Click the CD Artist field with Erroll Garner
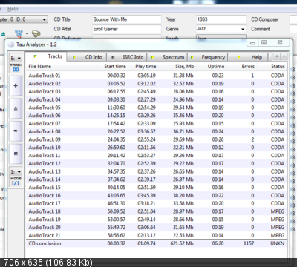The image size is (297, 267). click(127, 29)
